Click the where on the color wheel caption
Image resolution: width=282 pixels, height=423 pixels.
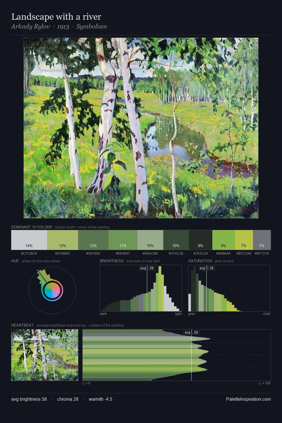pos(41,261)
